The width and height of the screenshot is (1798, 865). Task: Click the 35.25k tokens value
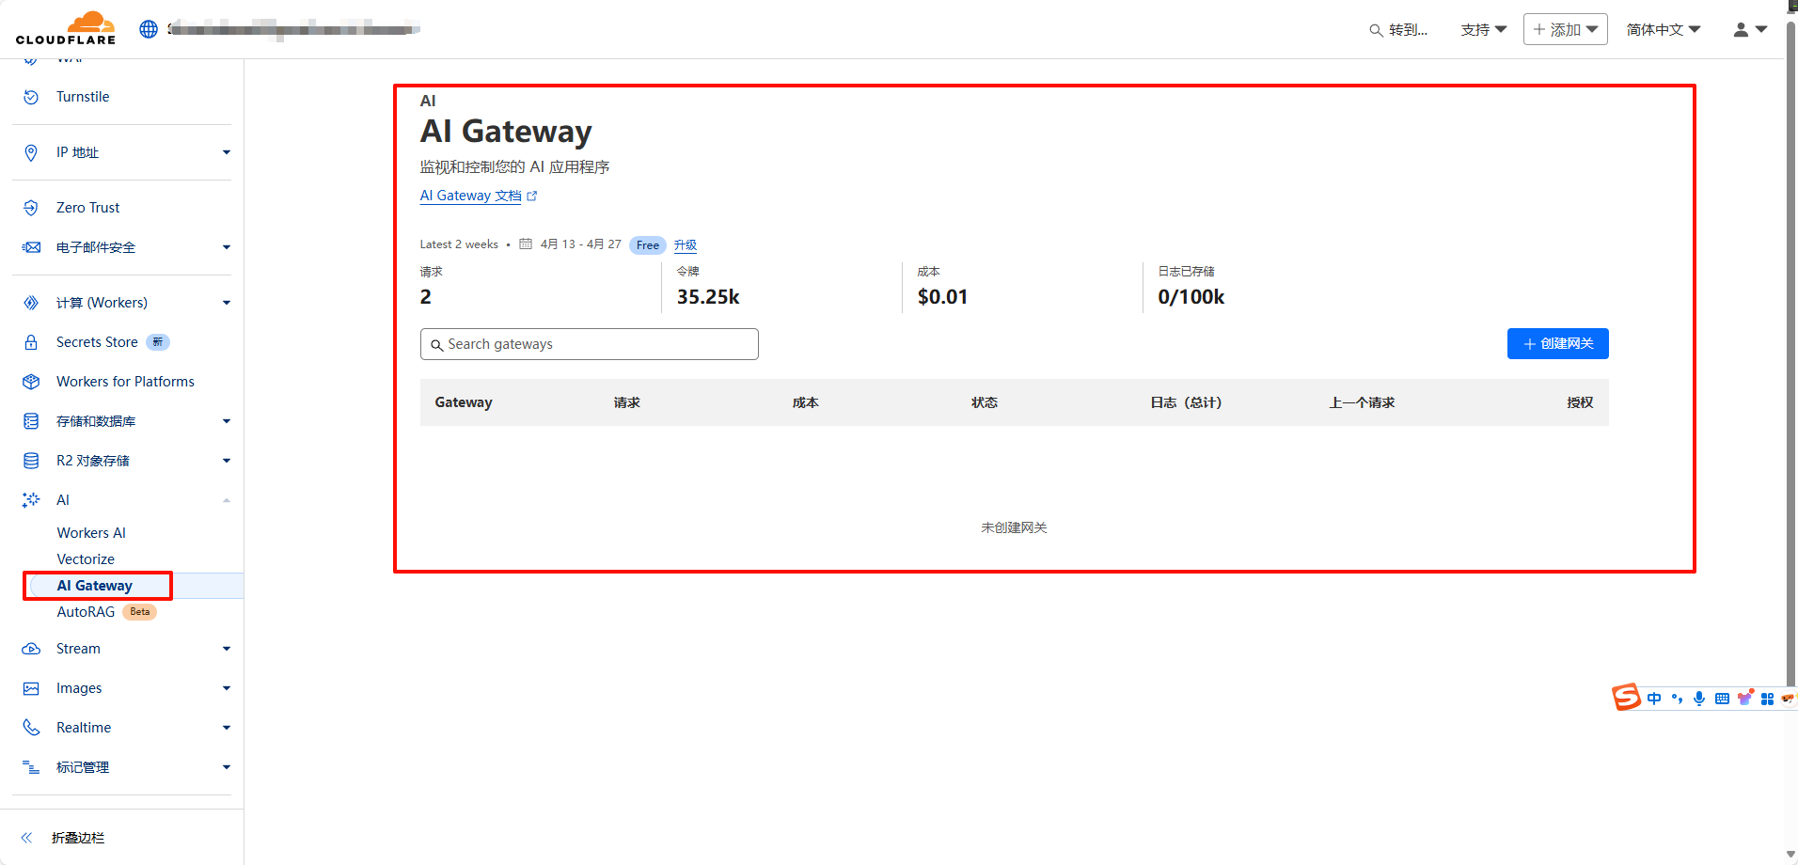tap(708, 297)
